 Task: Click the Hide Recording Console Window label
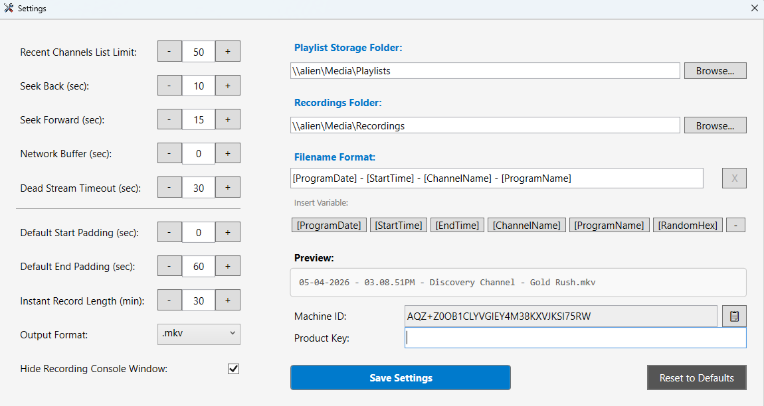point(94,369)
